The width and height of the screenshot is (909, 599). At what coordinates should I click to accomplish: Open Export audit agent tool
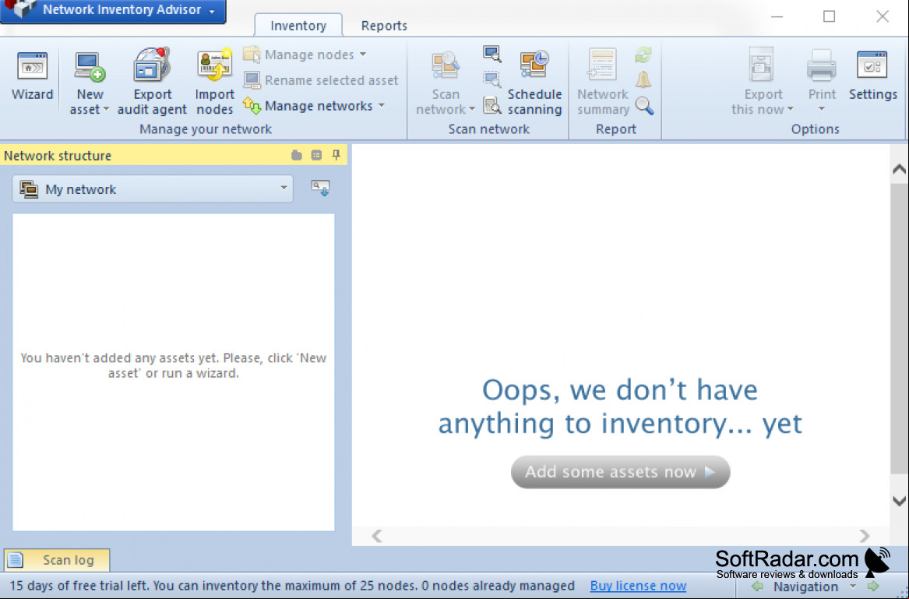(152, 81)
